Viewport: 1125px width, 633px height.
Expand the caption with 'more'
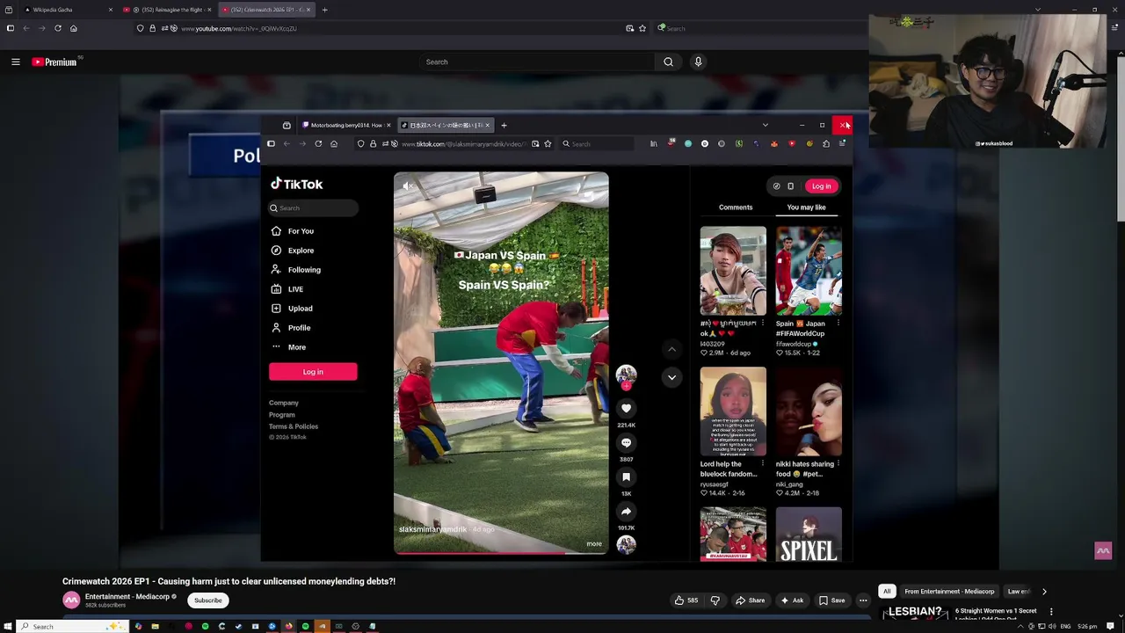coord(594,544)
